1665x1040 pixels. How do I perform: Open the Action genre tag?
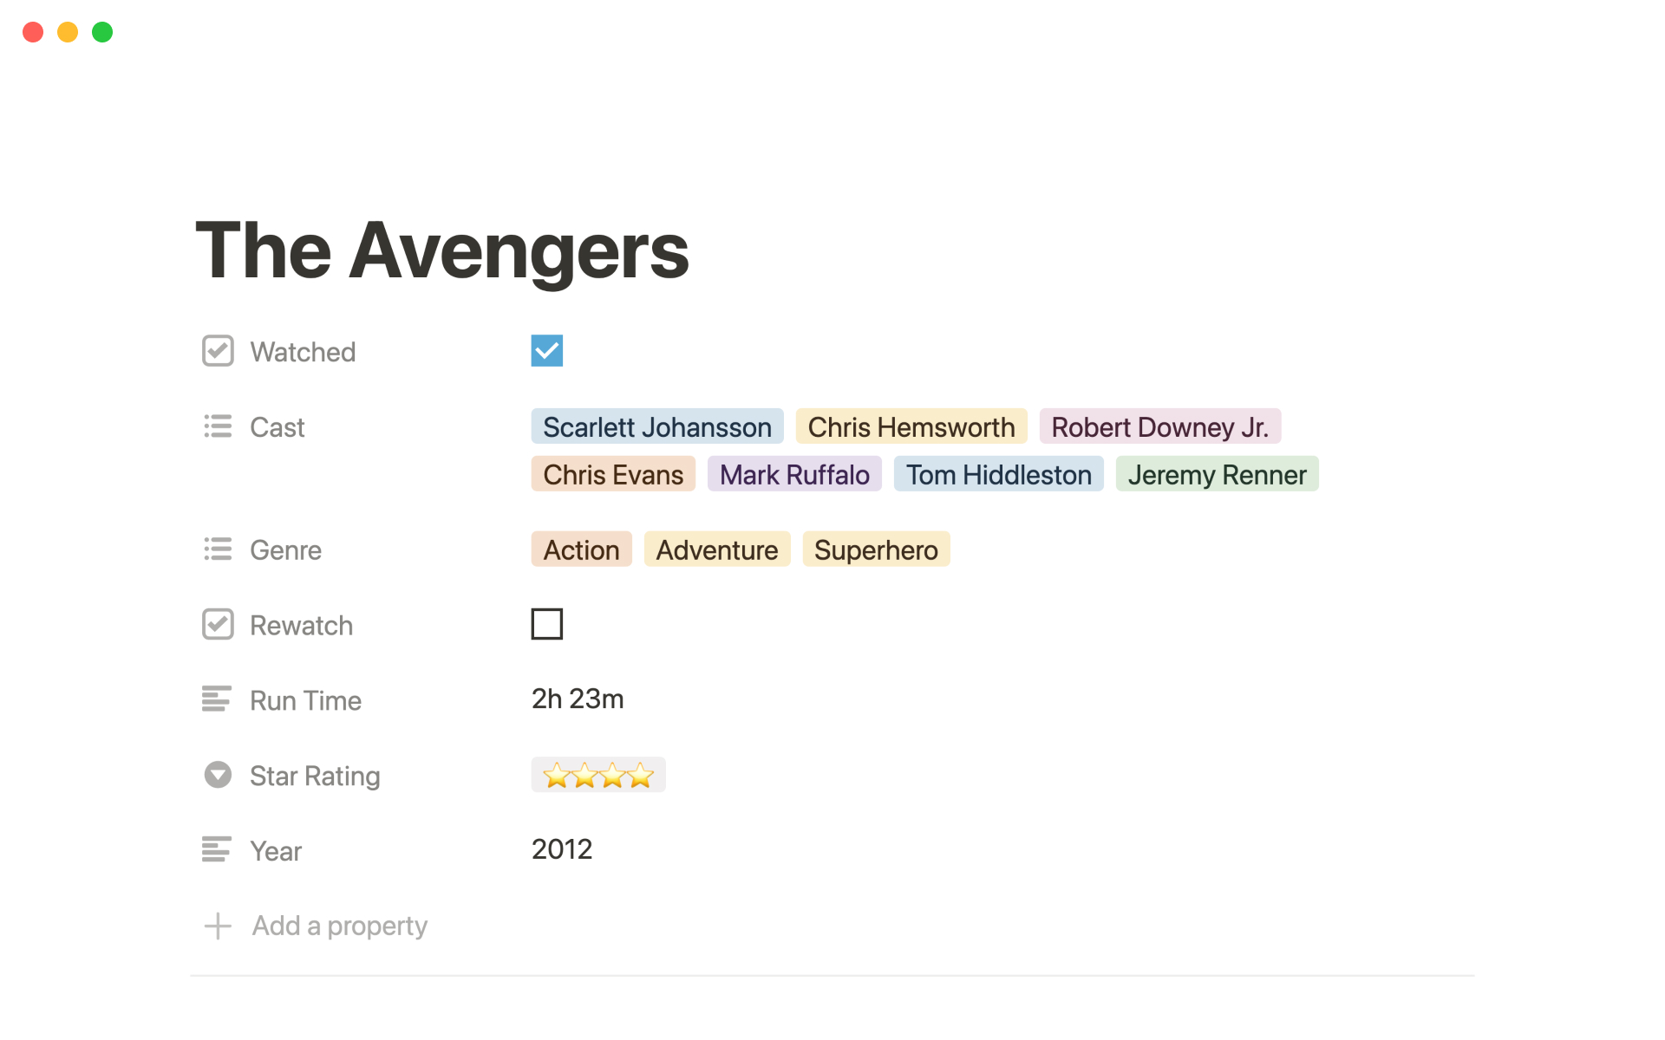[x=581, y=549]
